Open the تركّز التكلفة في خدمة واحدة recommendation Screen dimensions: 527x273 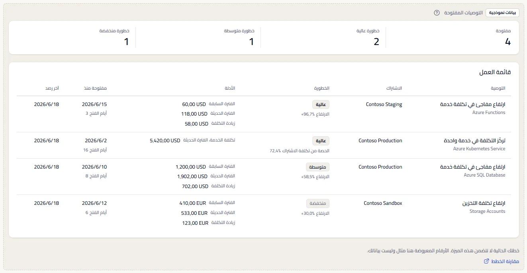click(474, 141)
